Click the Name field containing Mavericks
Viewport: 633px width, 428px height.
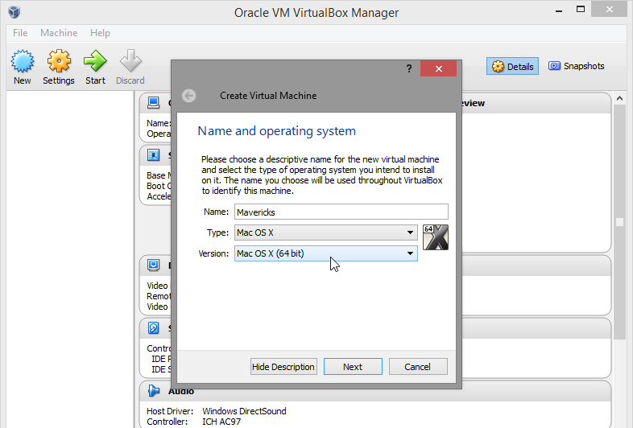(x=341, y=212)
